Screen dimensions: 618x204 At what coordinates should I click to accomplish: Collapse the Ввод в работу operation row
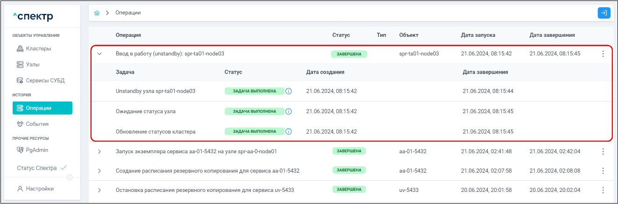(x=99, y=54)
